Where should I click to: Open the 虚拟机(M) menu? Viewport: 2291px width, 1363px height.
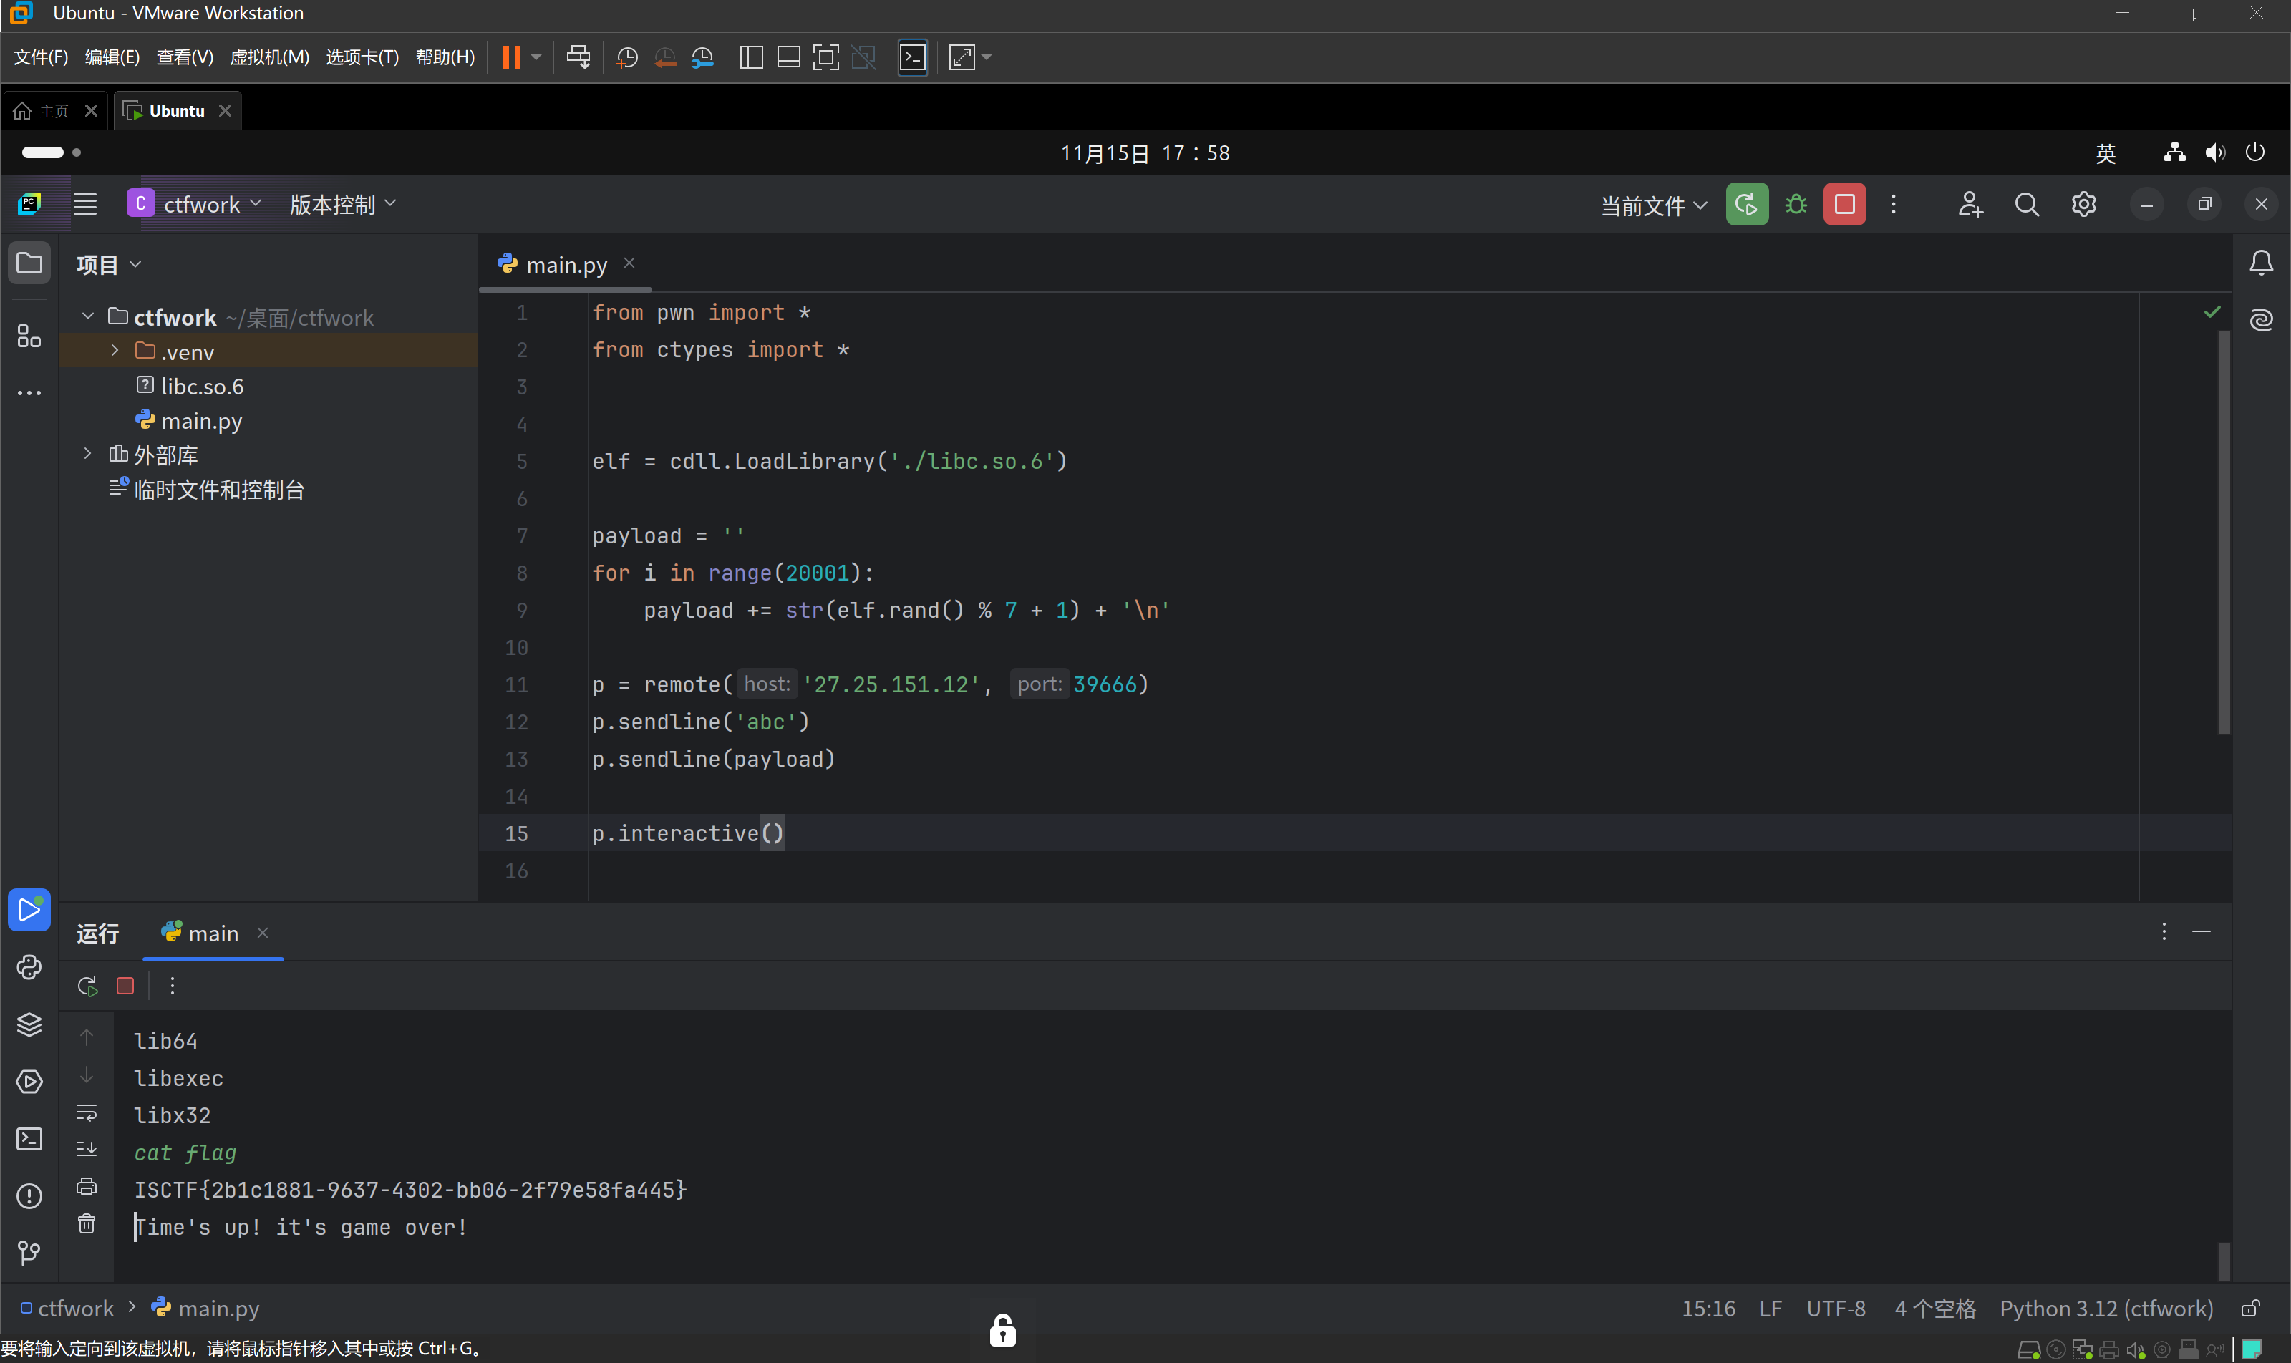pyautogui.click(x=269, y=57)
